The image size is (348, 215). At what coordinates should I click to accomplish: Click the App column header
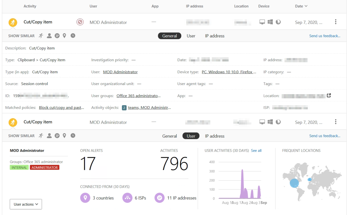click(155, 6)
